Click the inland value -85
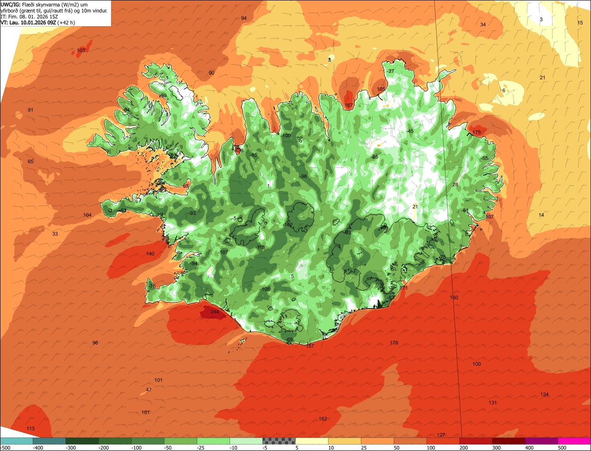 (x=253, y=155)
